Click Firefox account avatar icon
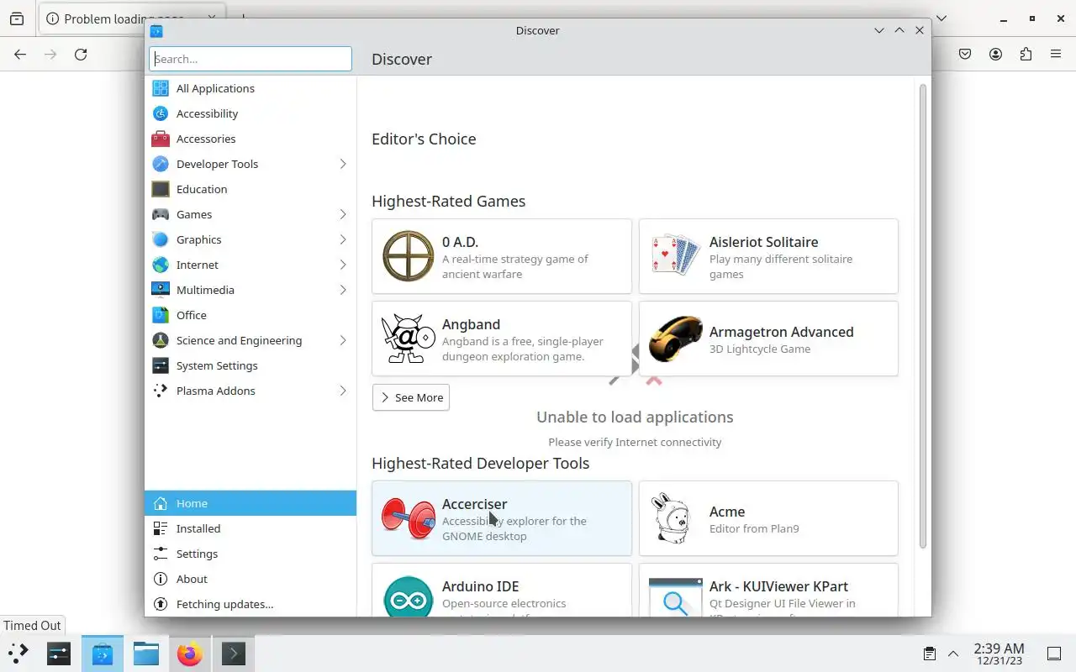Screen dimensions: 1076x672 (x=995, y=55)
